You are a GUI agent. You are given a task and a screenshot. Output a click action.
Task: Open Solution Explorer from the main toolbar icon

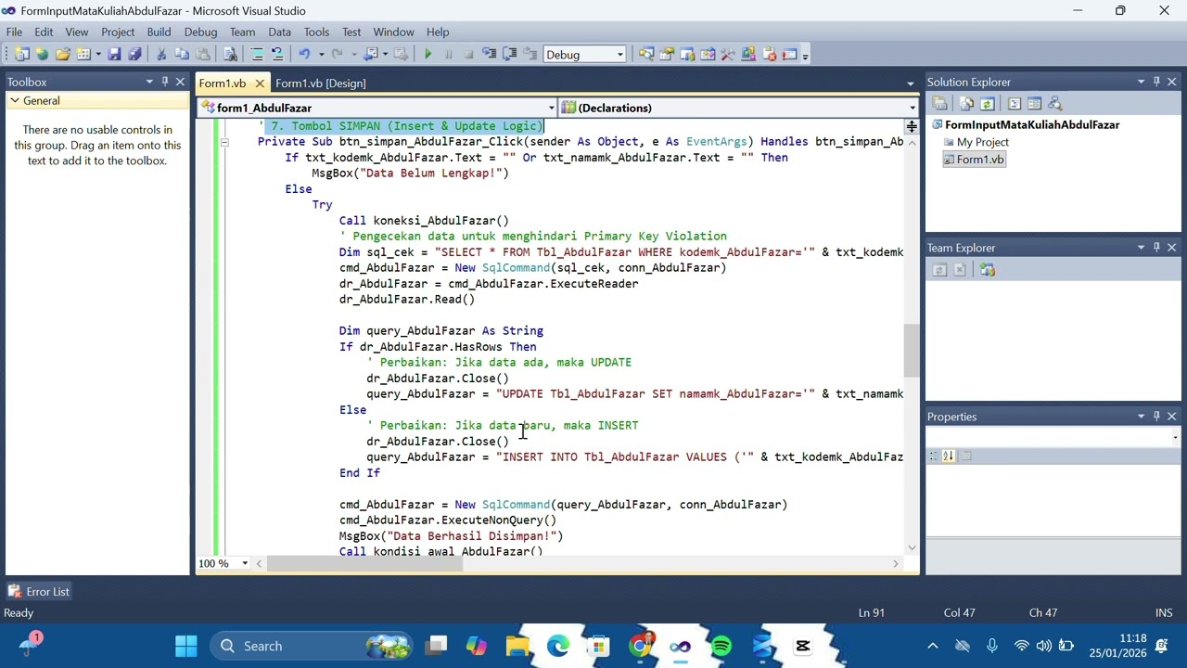click(x=646, y=55)
